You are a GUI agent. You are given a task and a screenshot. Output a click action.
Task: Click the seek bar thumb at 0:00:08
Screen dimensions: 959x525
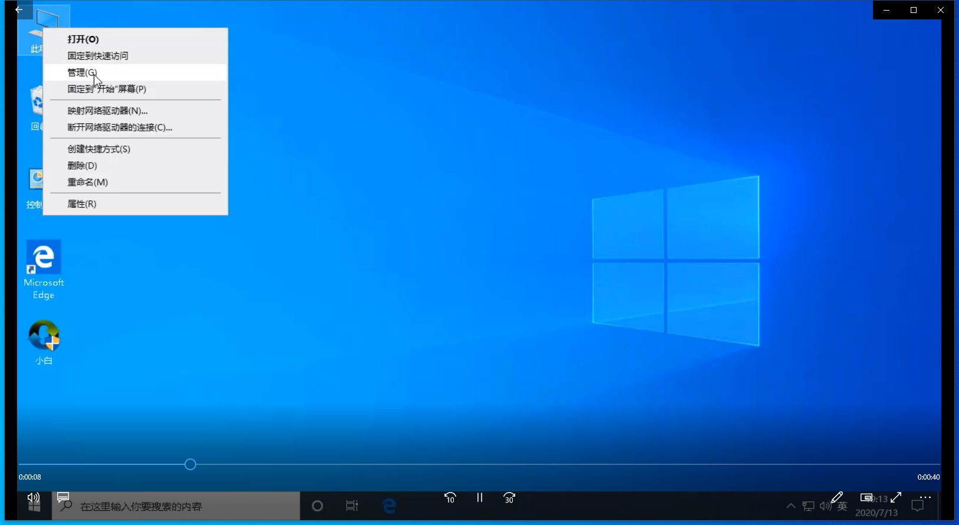(190, 464)
